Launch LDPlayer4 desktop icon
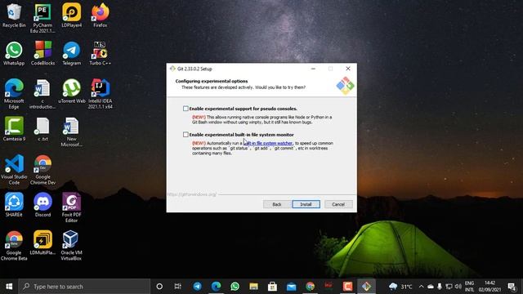This screenshot has width=523, height=294. click(71, 16)
